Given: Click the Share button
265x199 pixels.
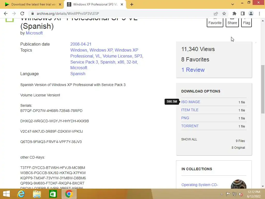Looking at the screenshot, I should [232, 23].
